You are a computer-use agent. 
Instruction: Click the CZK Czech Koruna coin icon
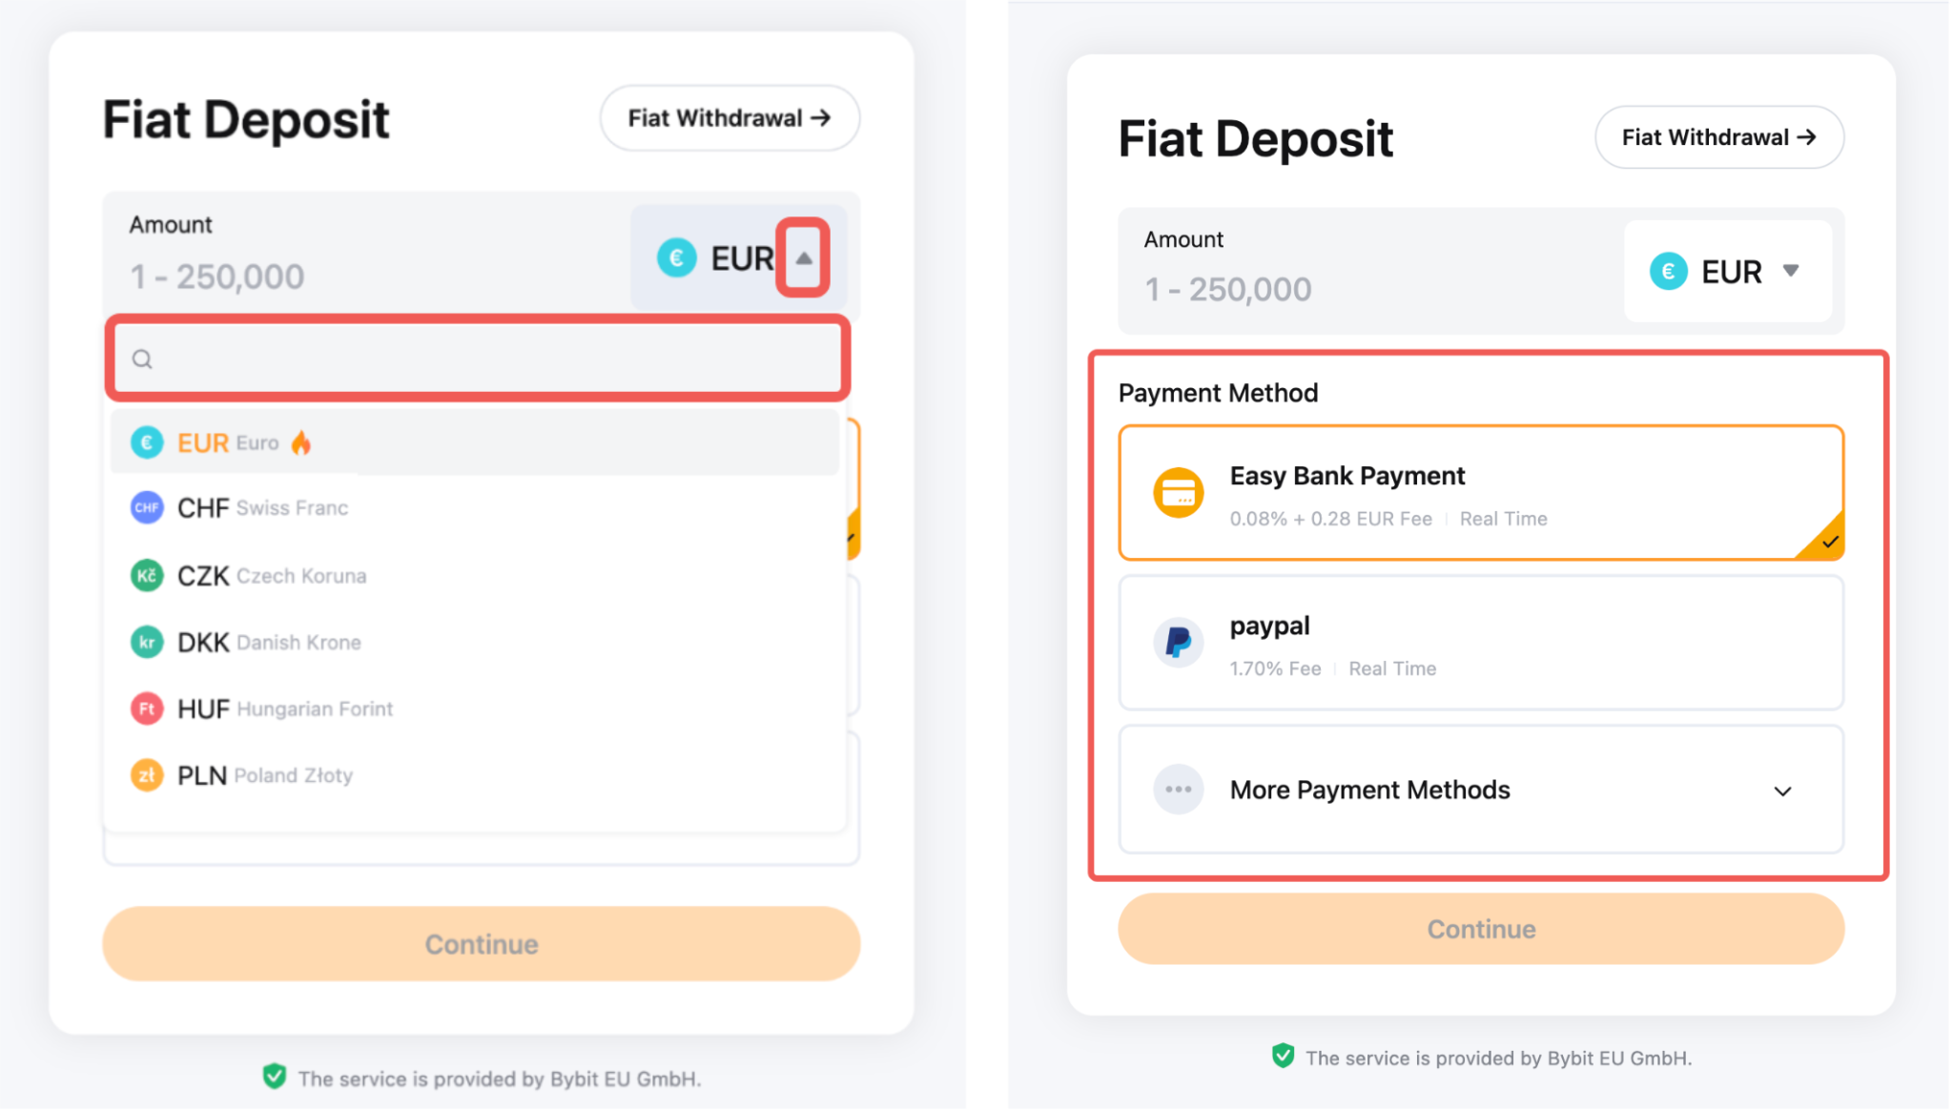(147, 575)
